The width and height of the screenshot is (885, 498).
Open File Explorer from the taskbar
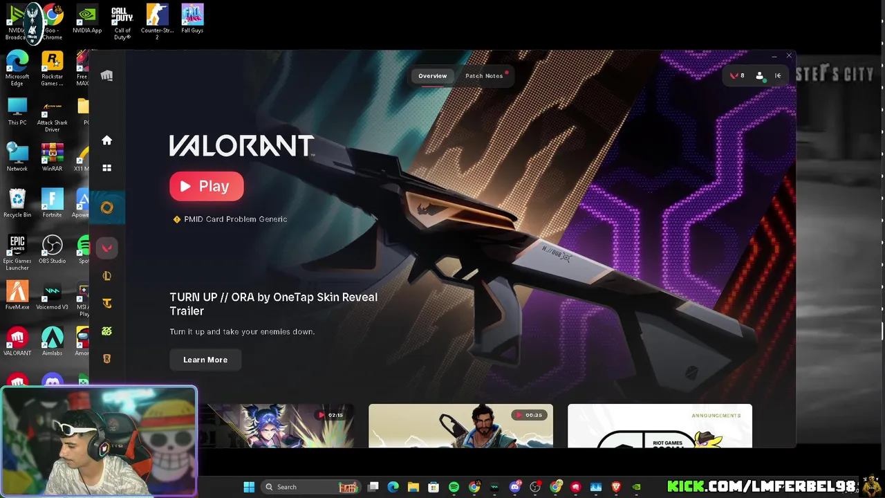(x=413, y=487)
